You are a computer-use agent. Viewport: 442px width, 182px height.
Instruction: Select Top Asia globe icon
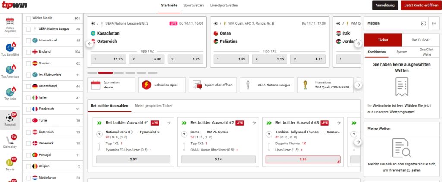pos(10,91)
